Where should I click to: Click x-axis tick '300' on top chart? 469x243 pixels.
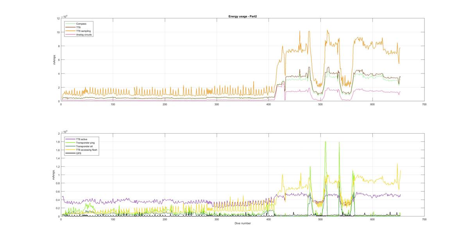(x=217, y=104)
